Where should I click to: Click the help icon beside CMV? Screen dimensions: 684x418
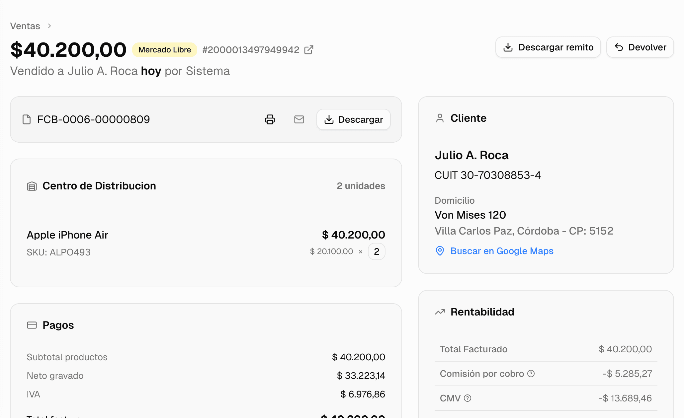[468, 398]
